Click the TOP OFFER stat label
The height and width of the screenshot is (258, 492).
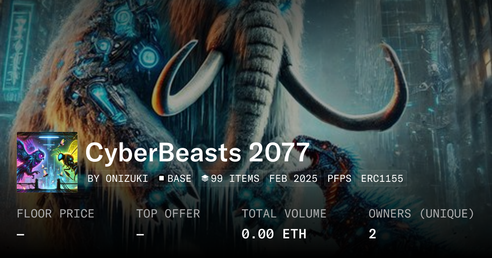[168, 214]
